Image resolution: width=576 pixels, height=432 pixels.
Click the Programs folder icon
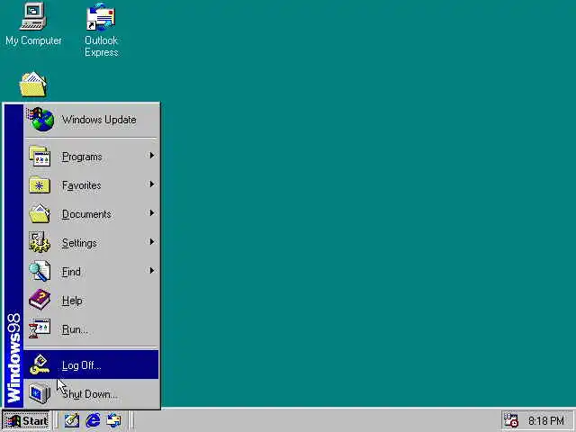(40, 156)
